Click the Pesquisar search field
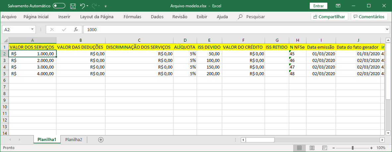Viewport: 392px width, 152px height. 255,17
